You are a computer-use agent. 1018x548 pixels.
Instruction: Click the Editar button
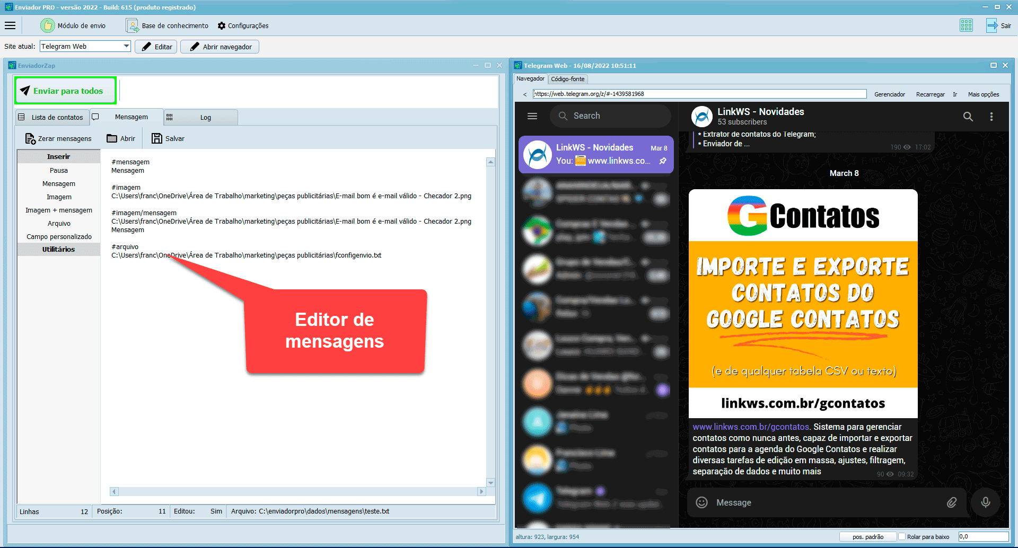[x=157, y=47]
